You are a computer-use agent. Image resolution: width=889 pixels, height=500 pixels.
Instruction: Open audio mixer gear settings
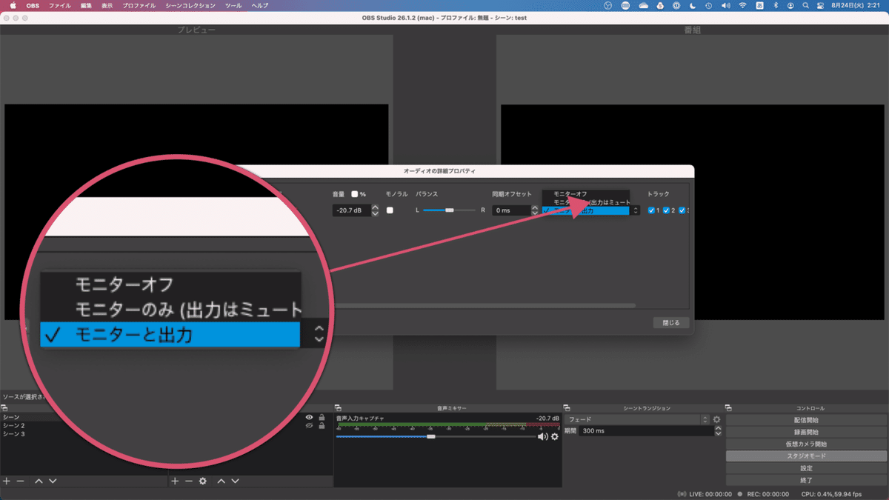point(554,437)
